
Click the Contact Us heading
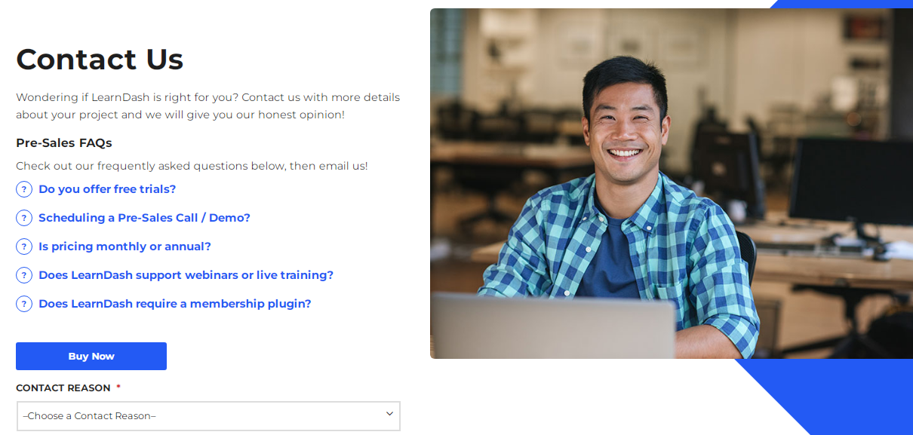coord(100,60)
